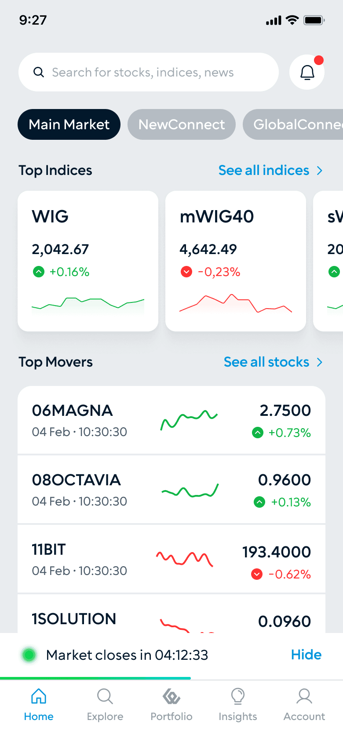The height and width of the screenshot is (742, 343).
Task: Switch to the GlobalConnect market filter
Action: (293, 124)
